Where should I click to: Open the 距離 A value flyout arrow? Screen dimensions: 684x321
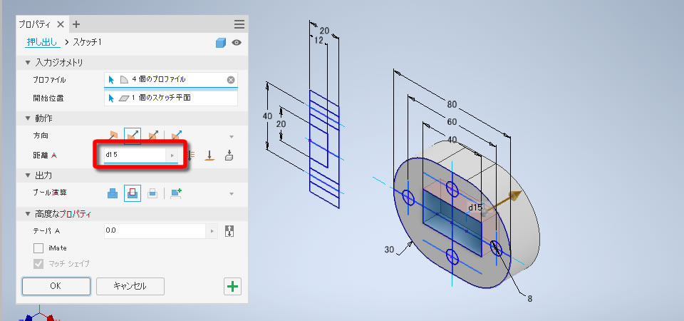tap(172, 155)
